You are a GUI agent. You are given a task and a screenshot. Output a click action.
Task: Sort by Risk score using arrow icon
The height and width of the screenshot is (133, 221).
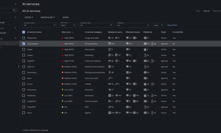coord(73,32)
